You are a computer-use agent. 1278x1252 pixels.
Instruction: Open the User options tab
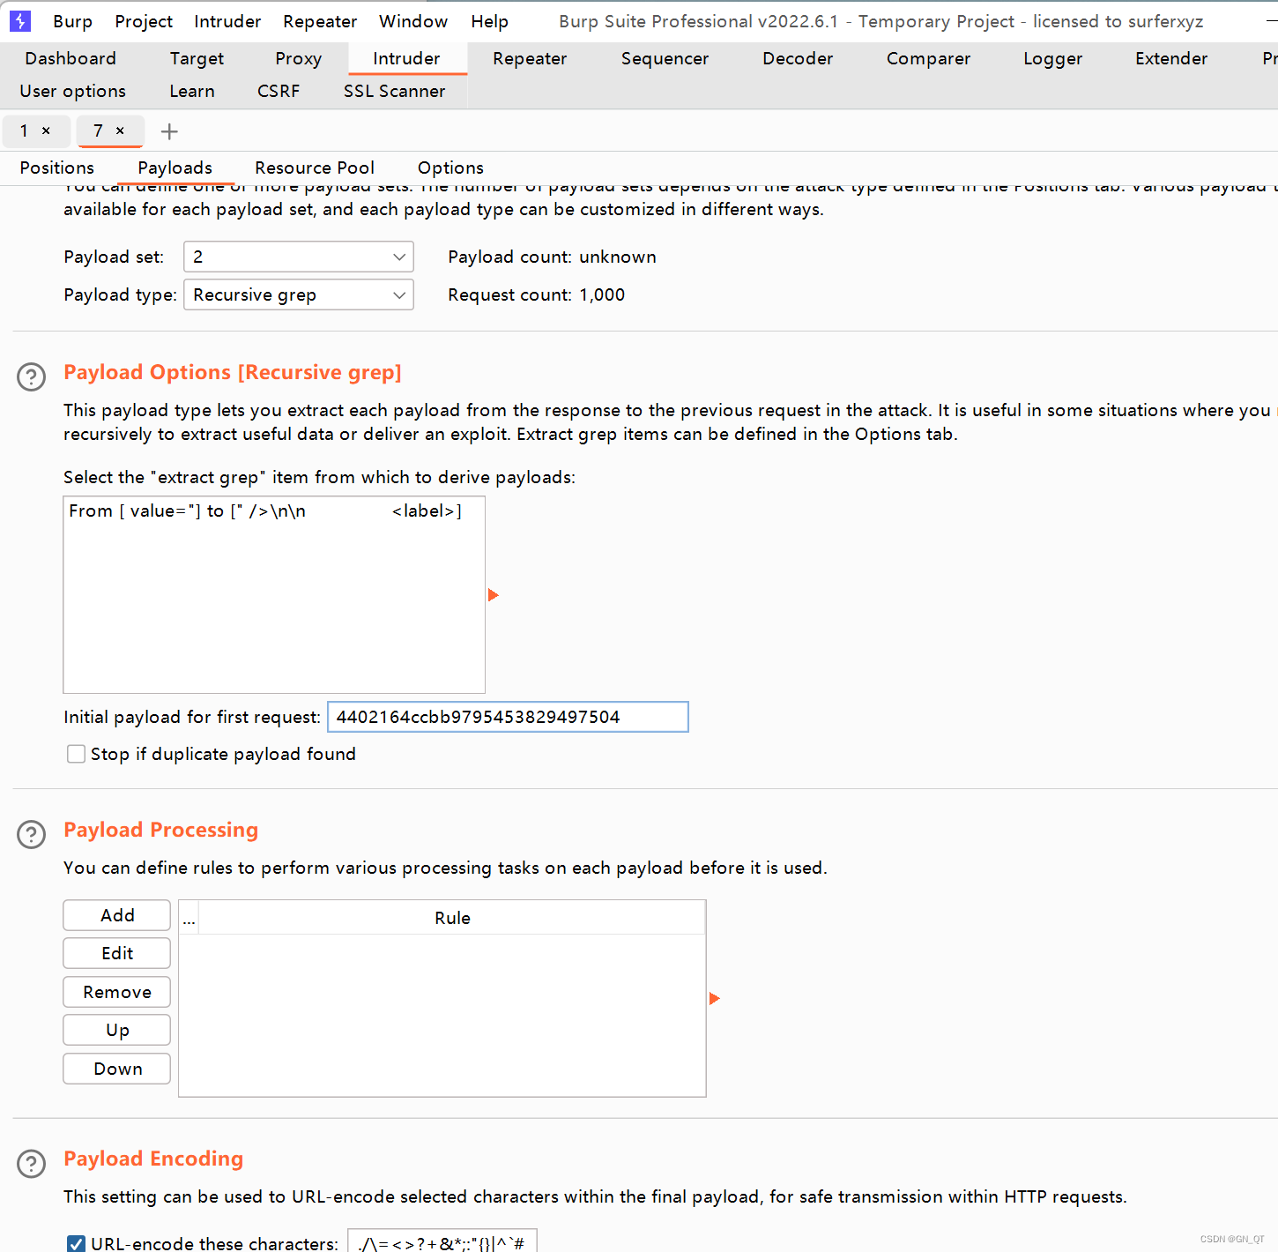click(72, 91)
